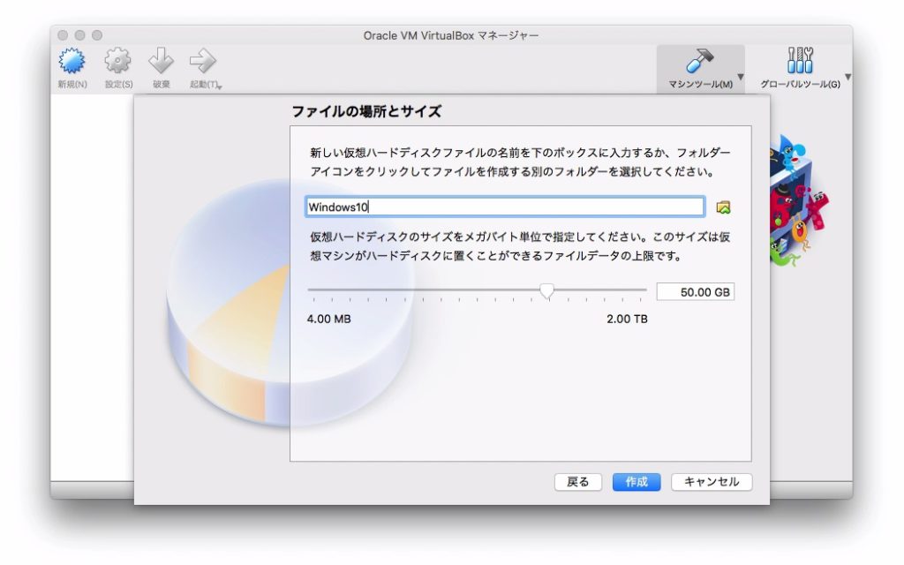The image size is (904, 565).
Task: Focus the Windows10 file name field
Action: tap(505, 207)
